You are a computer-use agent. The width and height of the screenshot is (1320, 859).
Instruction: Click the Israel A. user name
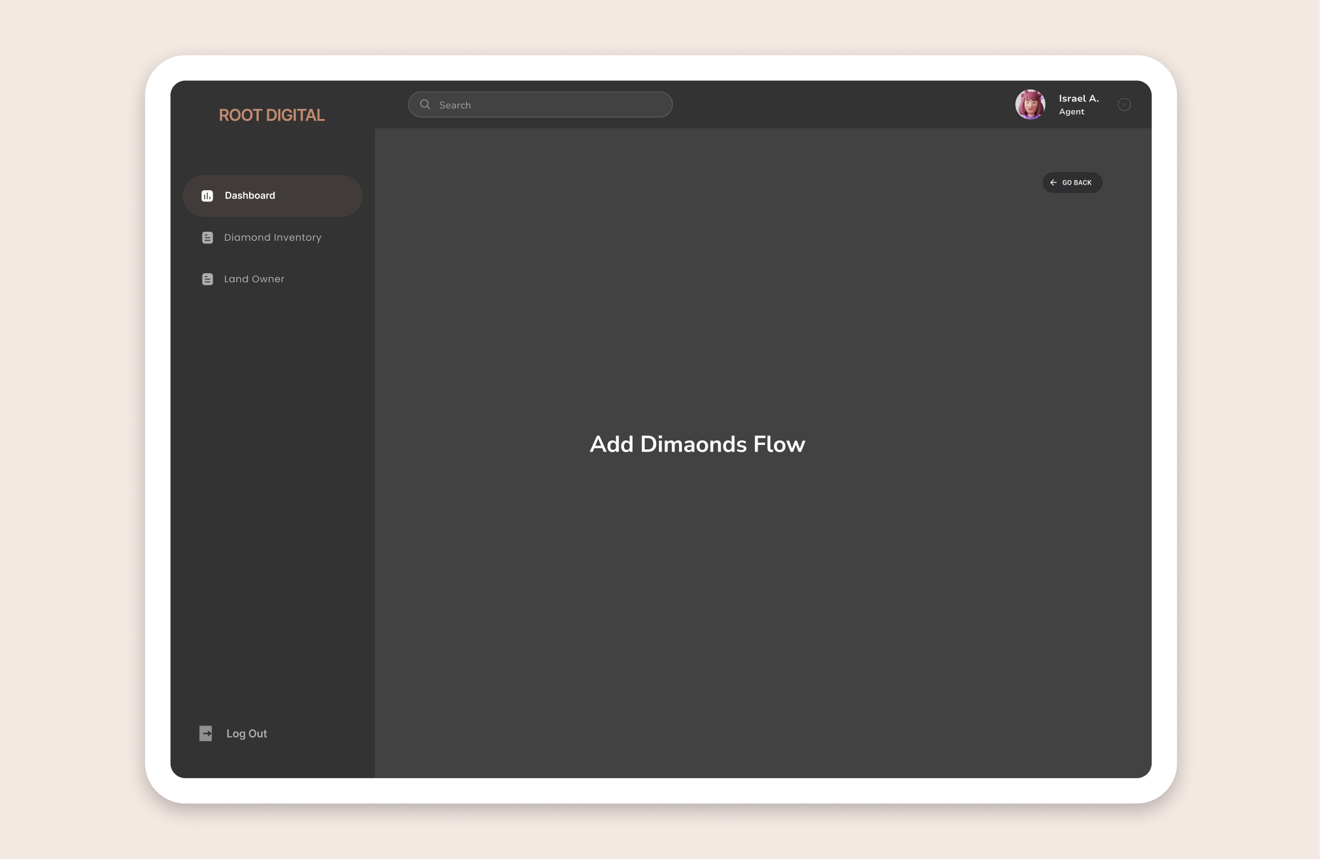tap(1078, 99)
